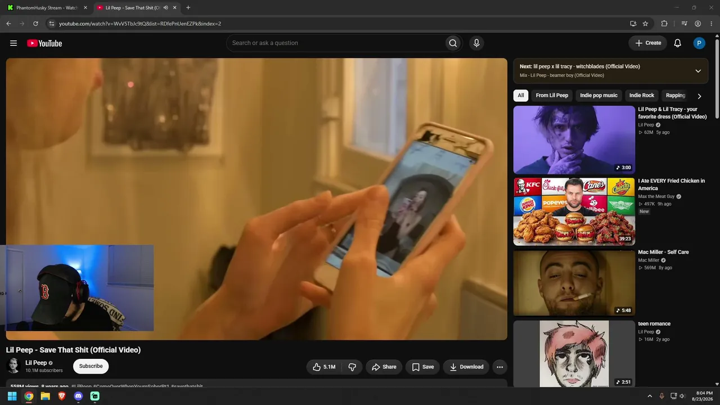The width and height of the screenshot is (720, 405).
Task: Open the Chrome profile icon
Action: (x=698, y=24)
